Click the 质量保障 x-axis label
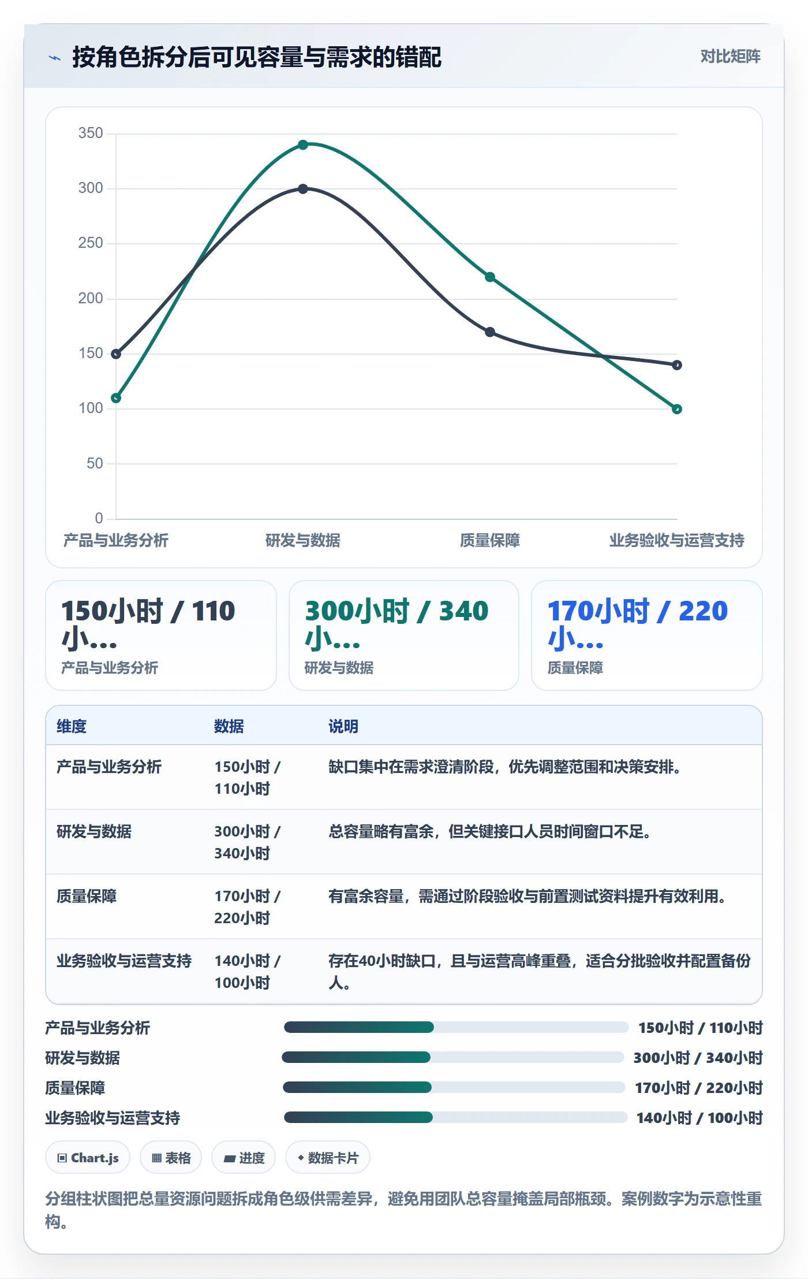This screenshot has width=808, height=1279. pos(490,540)
